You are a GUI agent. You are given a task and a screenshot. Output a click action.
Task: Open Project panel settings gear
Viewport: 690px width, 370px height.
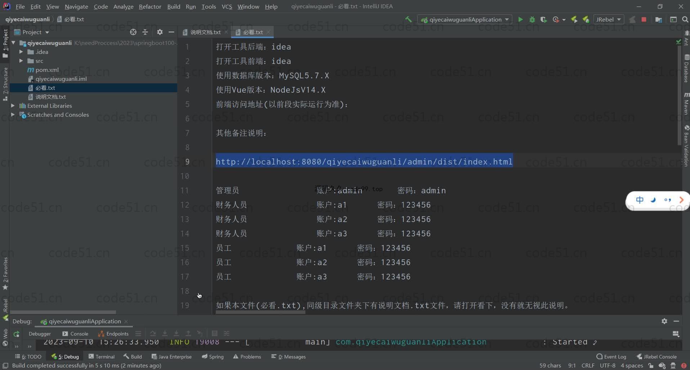point(160,32)
